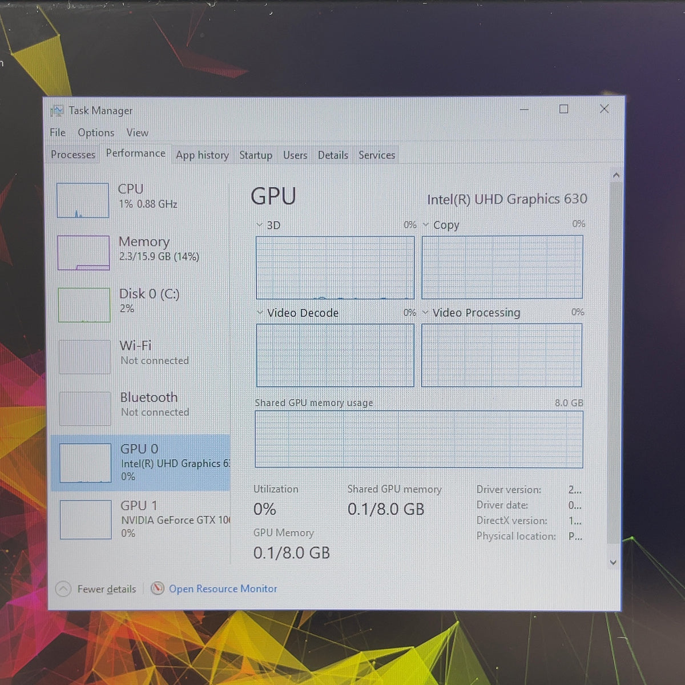
Task: Switch to the Performance tab
Action: (136, 154)
